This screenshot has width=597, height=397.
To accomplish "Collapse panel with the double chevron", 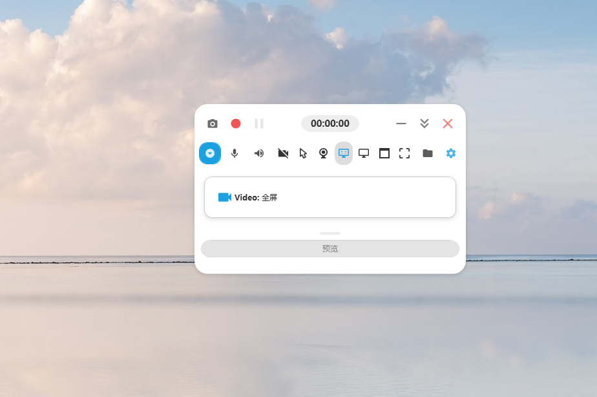I will pos(424,123).
